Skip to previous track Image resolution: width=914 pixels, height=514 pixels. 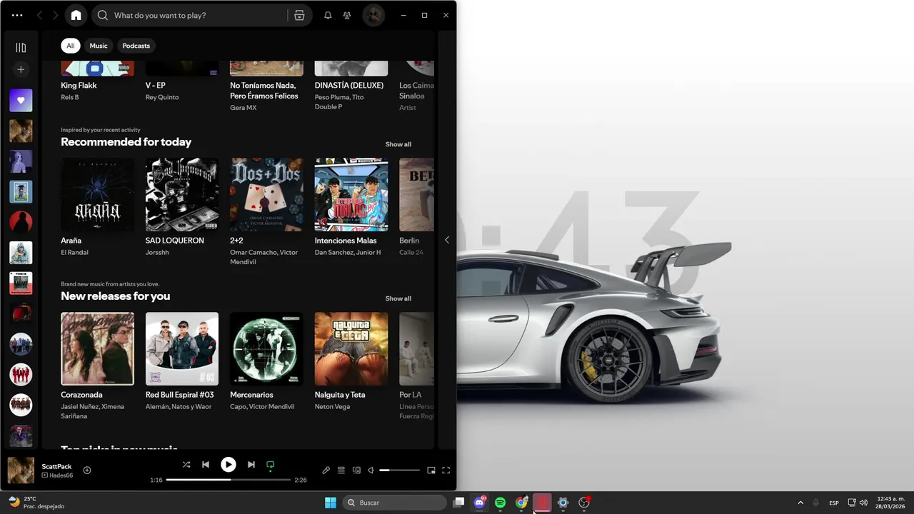coord(206,465)
